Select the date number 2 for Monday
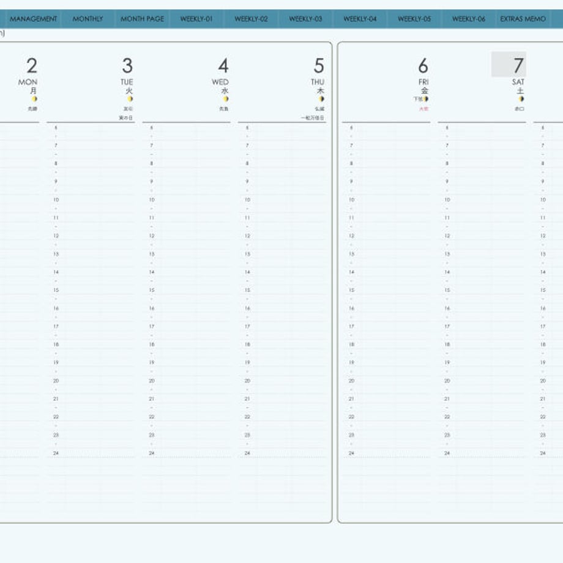This screenshot has height=563, width=563. coord(32,65)
